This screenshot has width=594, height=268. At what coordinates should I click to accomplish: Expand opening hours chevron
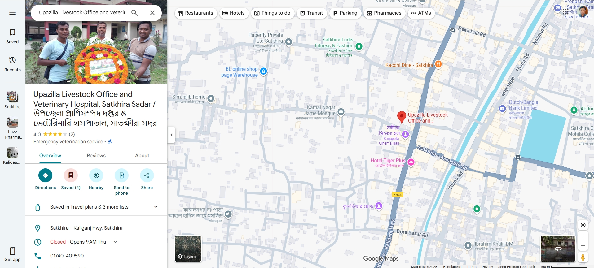115,242
